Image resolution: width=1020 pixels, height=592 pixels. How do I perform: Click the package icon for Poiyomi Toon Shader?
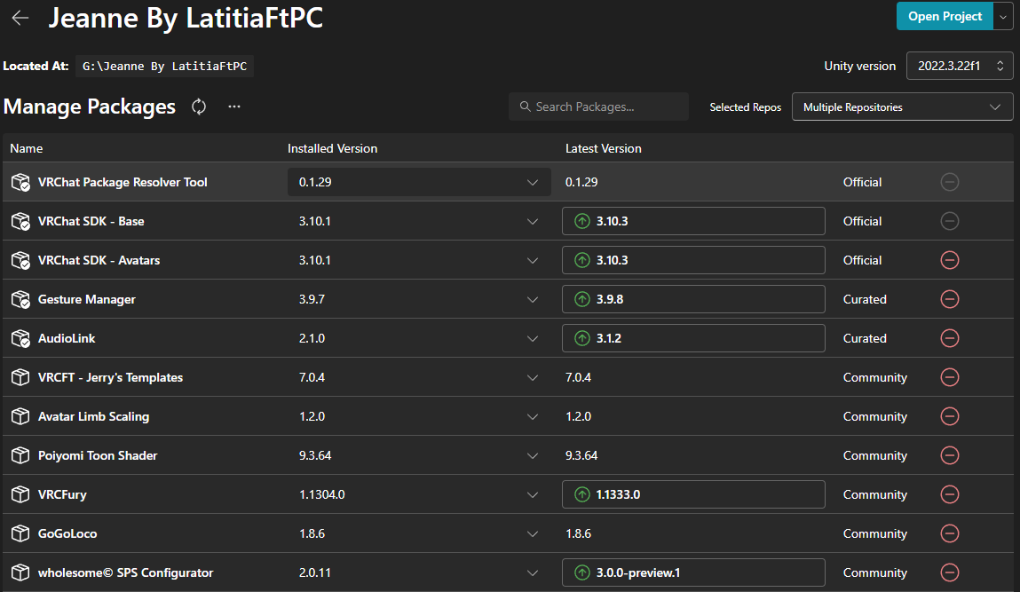[x=20, y=455]
